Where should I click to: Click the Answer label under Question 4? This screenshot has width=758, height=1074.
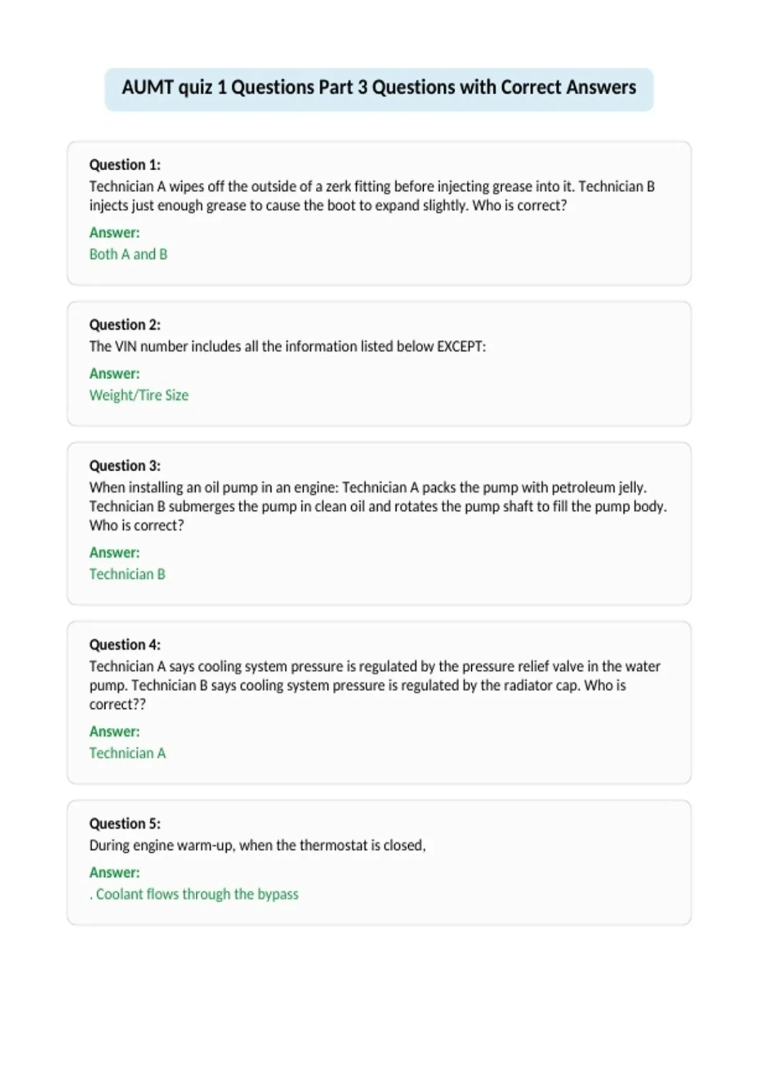114,732
